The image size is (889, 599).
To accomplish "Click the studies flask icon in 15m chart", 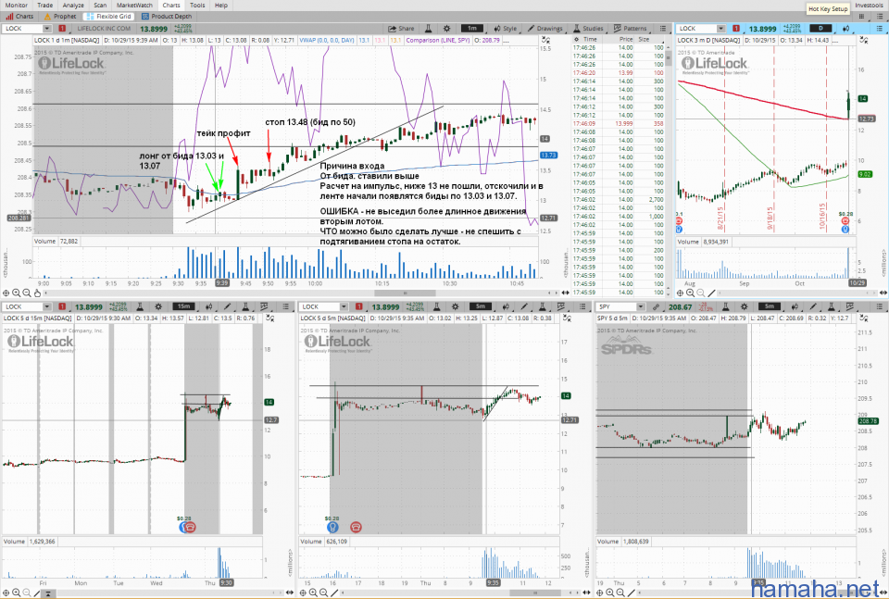I will tap(140, 306).
